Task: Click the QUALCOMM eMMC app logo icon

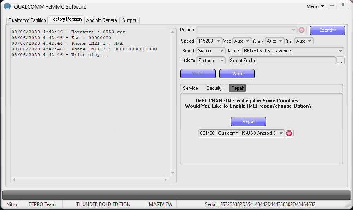Action: [x=7, y=6]
